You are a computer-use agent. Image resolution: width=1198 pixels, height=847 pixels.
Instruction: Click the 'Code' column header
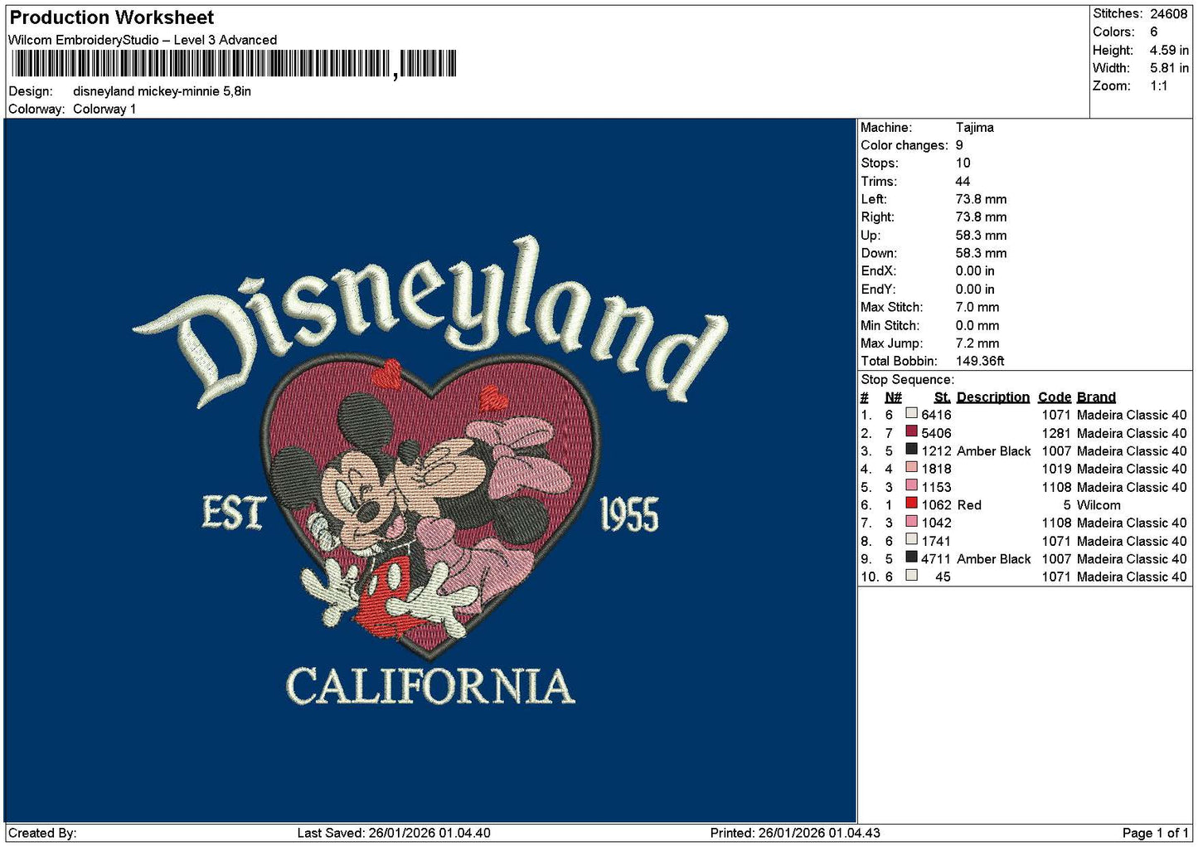(1055, 397)
